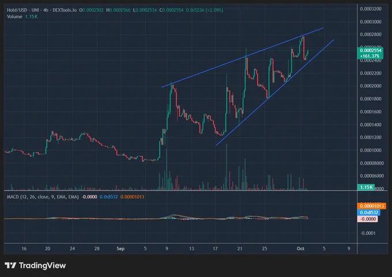Select the Volume indicator label
Viewport: 392px width, 277px height.
click(x=14, y=17)
